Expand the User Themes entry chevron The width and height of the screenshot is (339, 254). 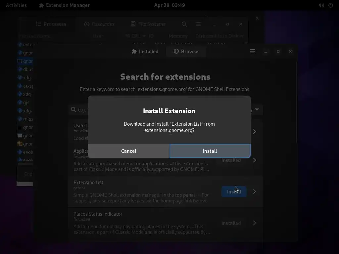[255, 132]
